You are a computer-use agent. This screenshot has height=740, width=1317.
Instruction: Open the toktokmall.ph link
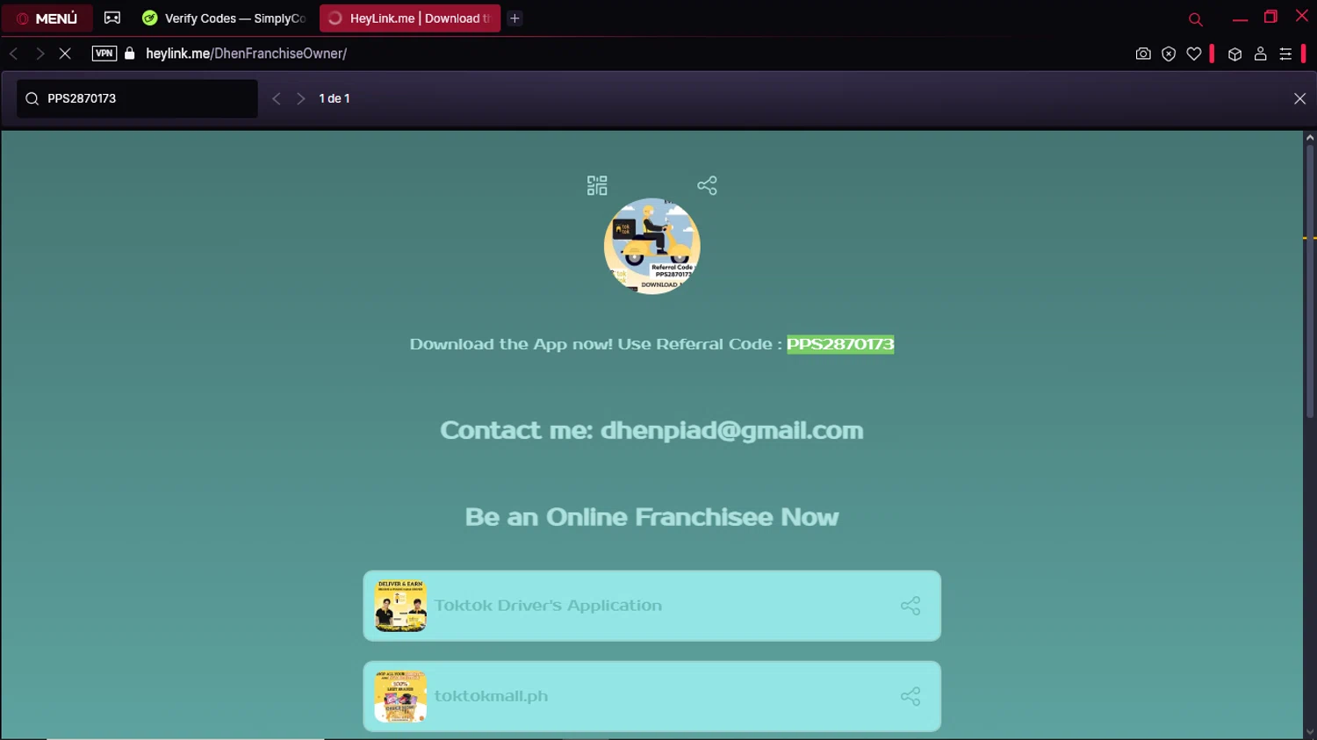[x=652, y=696]
